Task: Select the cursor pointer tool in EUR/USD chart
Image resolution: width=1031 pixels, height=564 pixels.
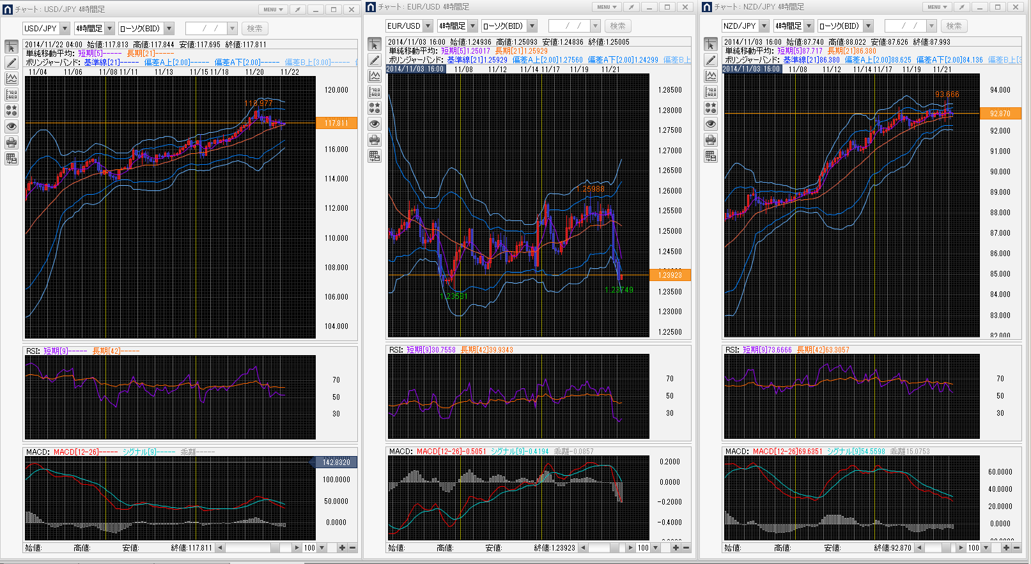Action: [x=375, y=44]
